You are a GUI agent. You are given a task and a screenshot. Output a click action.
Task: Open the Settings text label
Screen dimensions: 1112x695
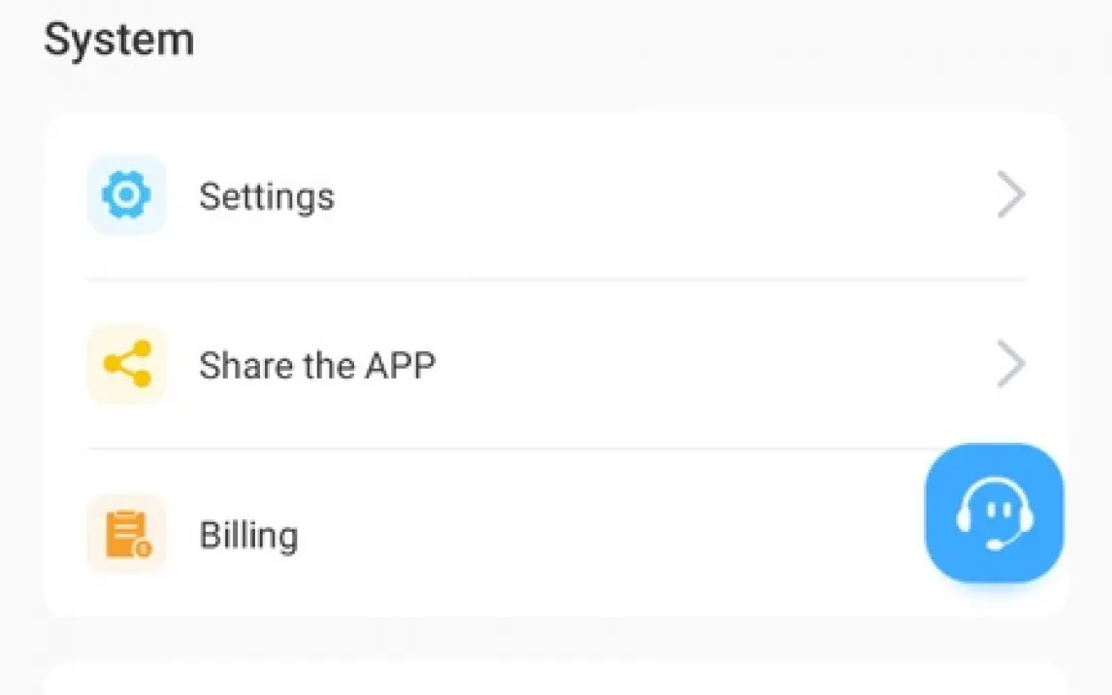pos(267,196)
